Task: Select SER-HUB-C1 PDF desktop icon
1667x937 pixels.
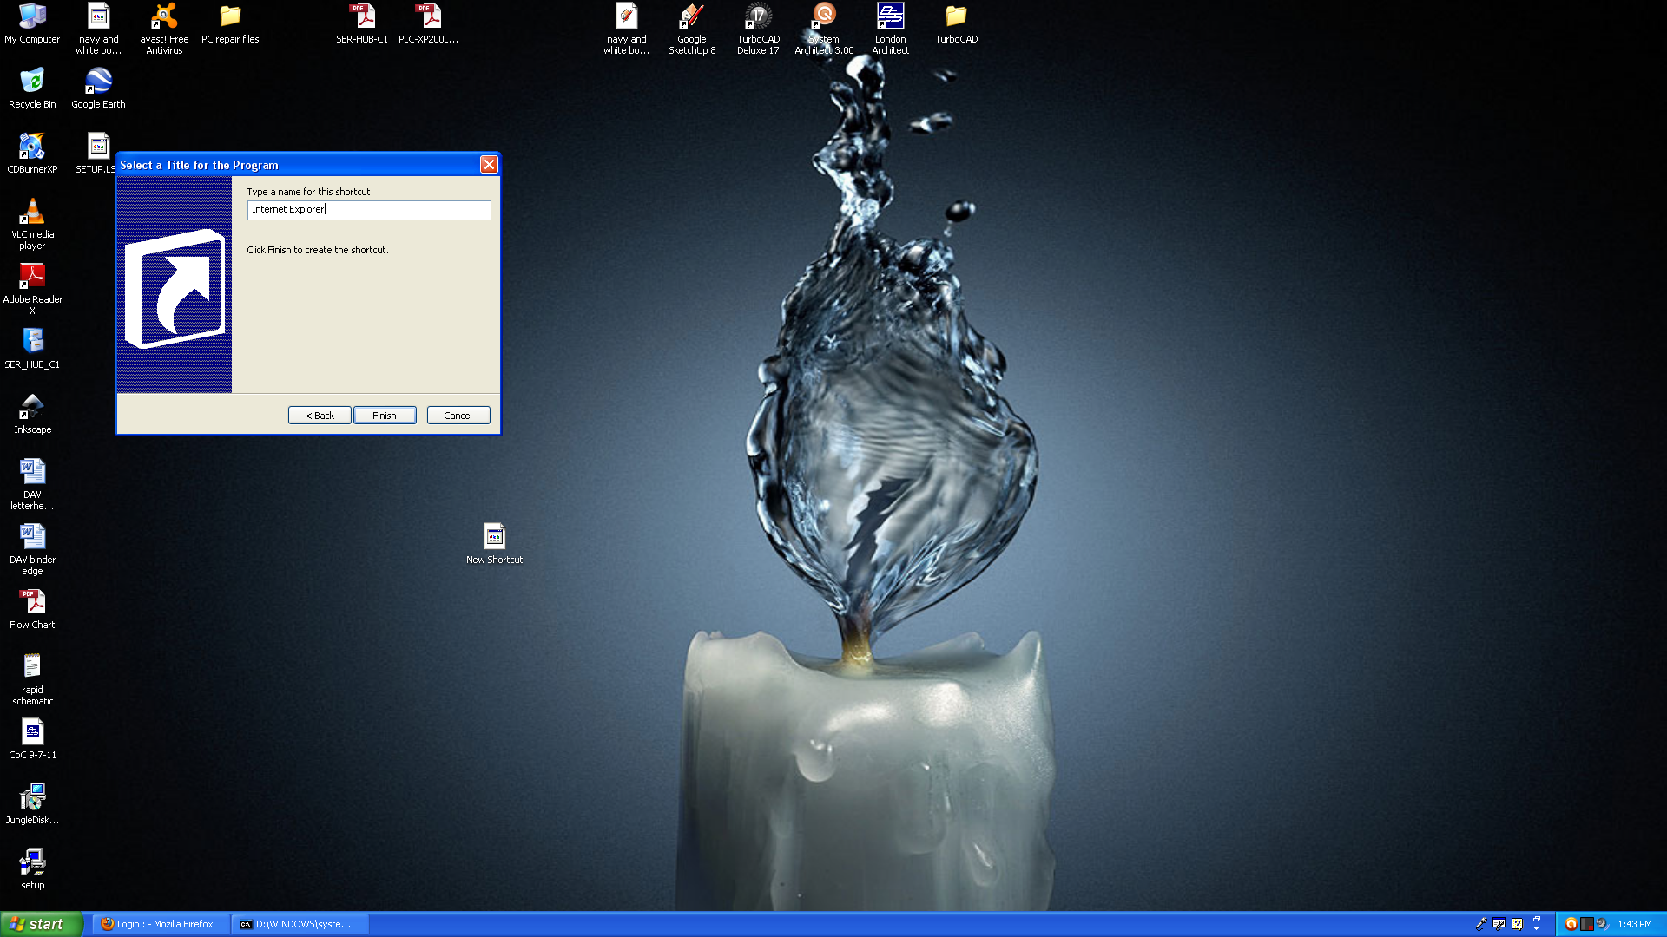Action: (x=362, y=23)
